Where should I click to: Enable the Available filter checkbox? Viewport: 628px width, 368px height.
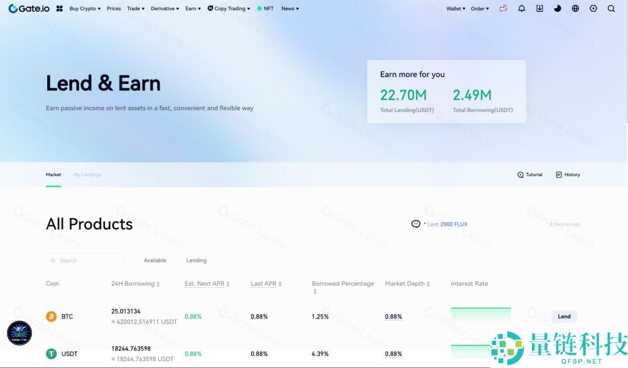tap(138, 260)
